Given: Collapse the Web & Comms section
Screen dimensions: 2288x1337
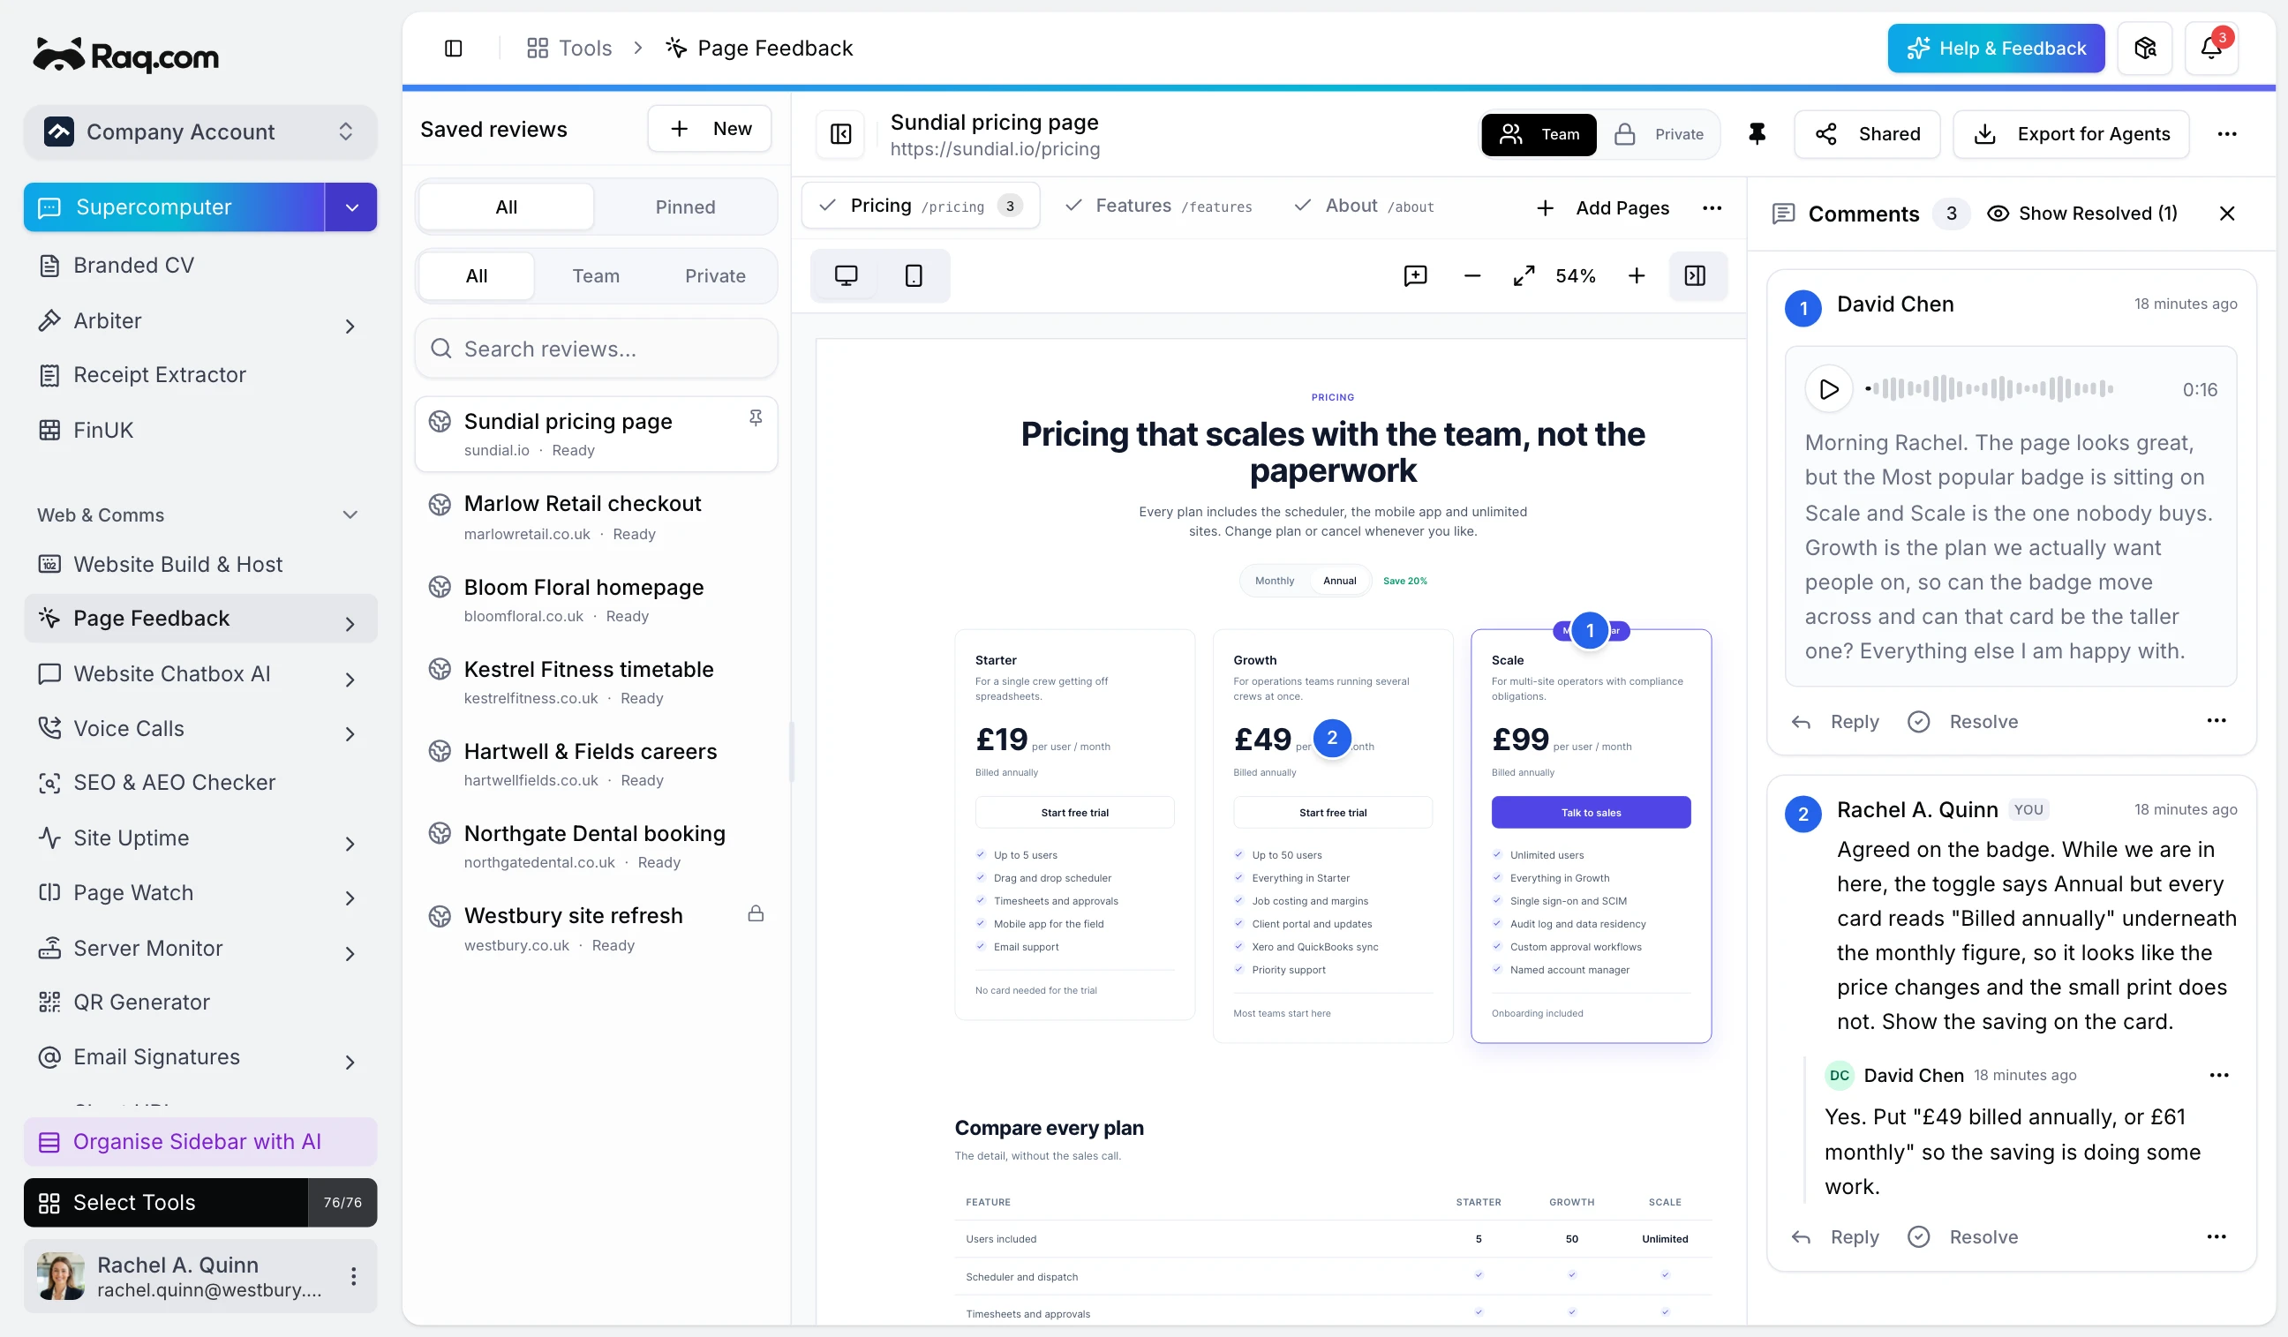Looking at the screenshot, I should coord(350,515).
